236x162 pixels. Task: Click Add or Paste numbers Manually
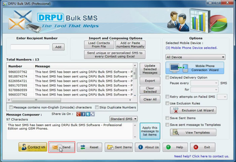(x=130, y=45)
